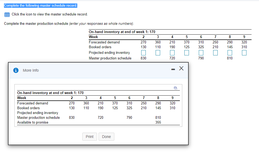Select week 2 projected ending inventory field
Viewport: 259px width, 159px height.
click(x=143, y=53)
